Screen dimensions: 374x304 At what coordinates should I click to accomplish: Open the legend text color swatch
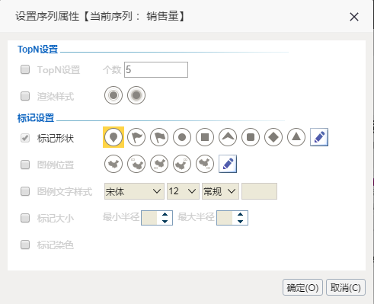(x=259, y=191)
